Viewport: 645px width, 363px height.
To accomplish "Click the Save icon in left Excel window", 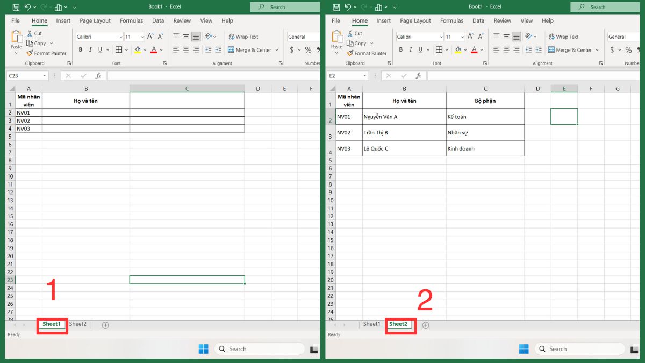I will (x=16, y=7).
